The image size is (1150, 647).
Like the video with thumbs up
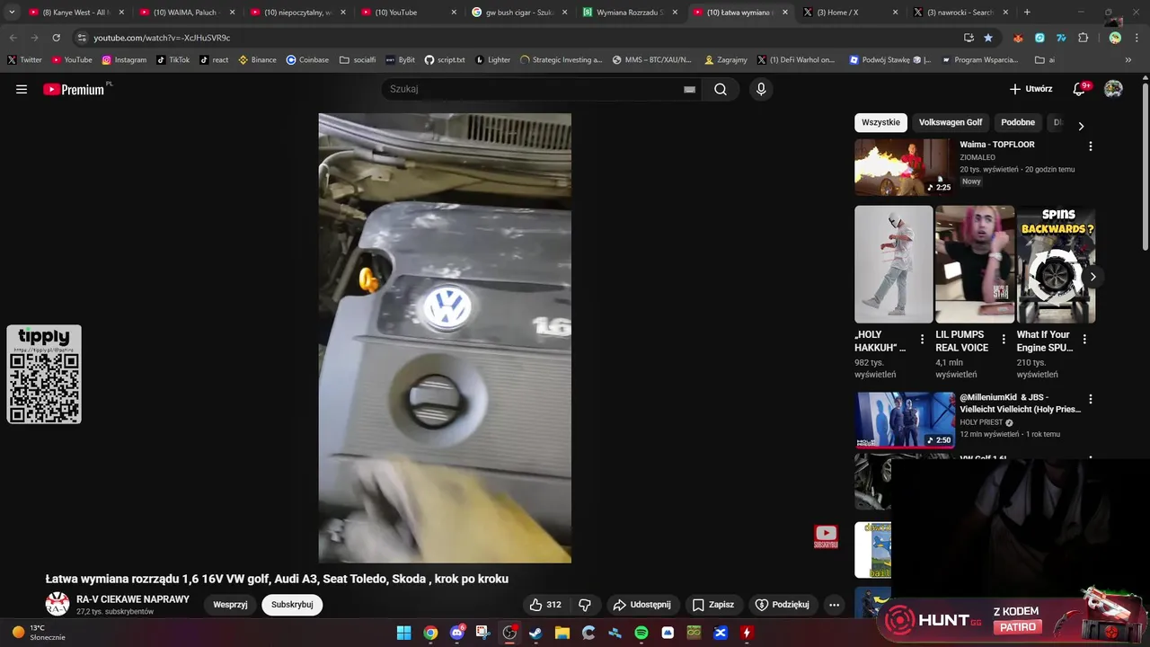coord(545,605)
